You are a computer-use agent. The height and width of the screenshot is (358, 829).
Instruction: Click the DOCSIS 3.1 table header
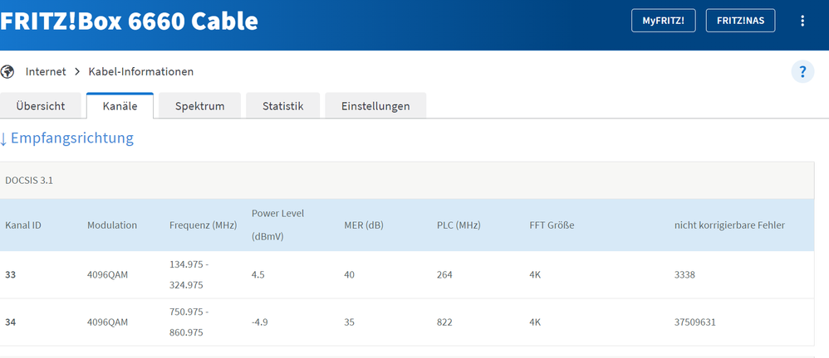[x=31, y=180]
